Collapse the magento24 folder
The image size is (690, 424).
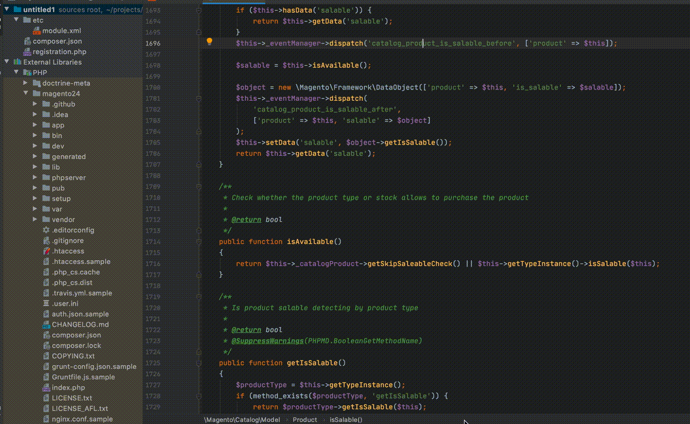point(25,94)
